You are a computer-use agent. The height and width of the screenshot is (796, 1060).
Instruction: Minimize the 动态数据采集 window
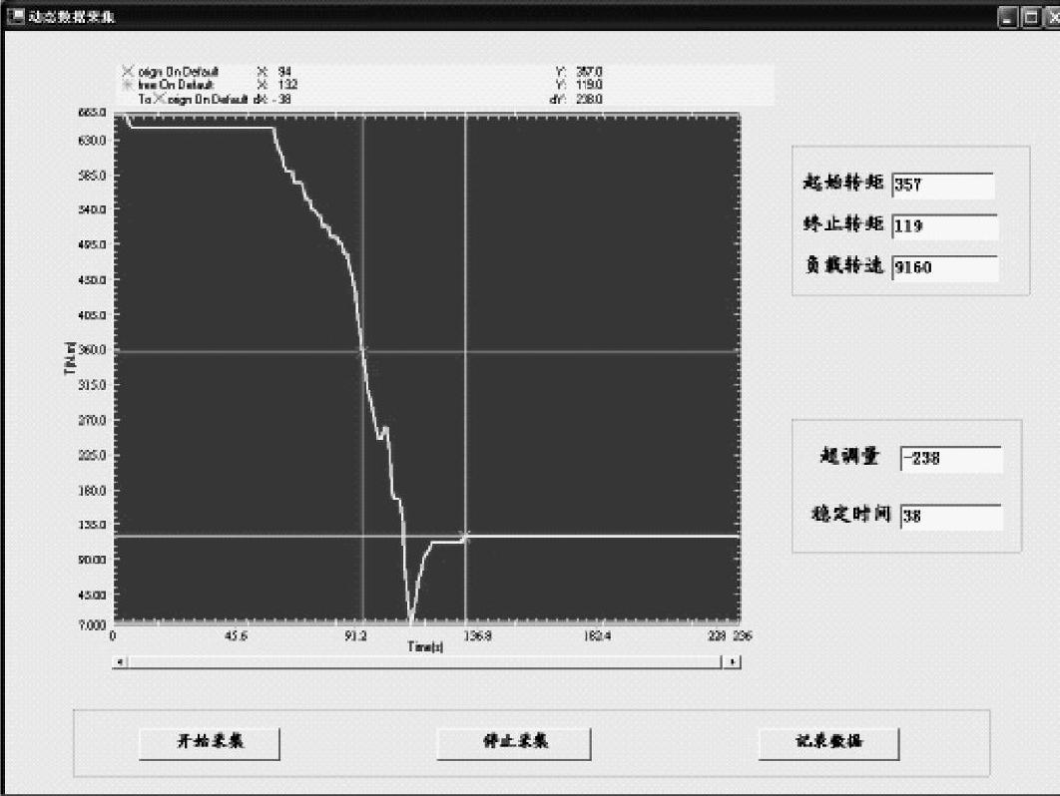click(x=1007, y=17)
